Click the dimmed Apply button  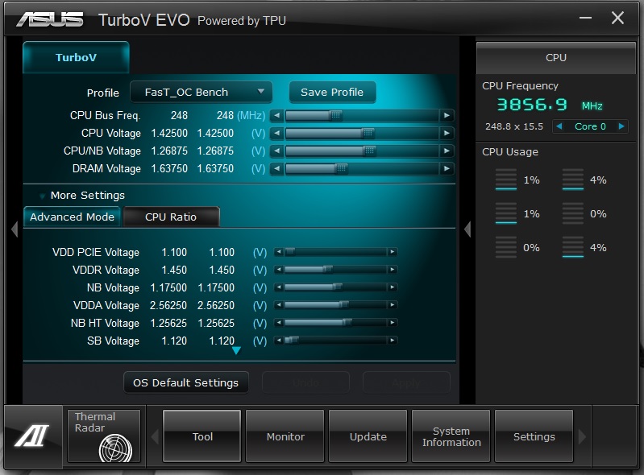coord(405,382)
